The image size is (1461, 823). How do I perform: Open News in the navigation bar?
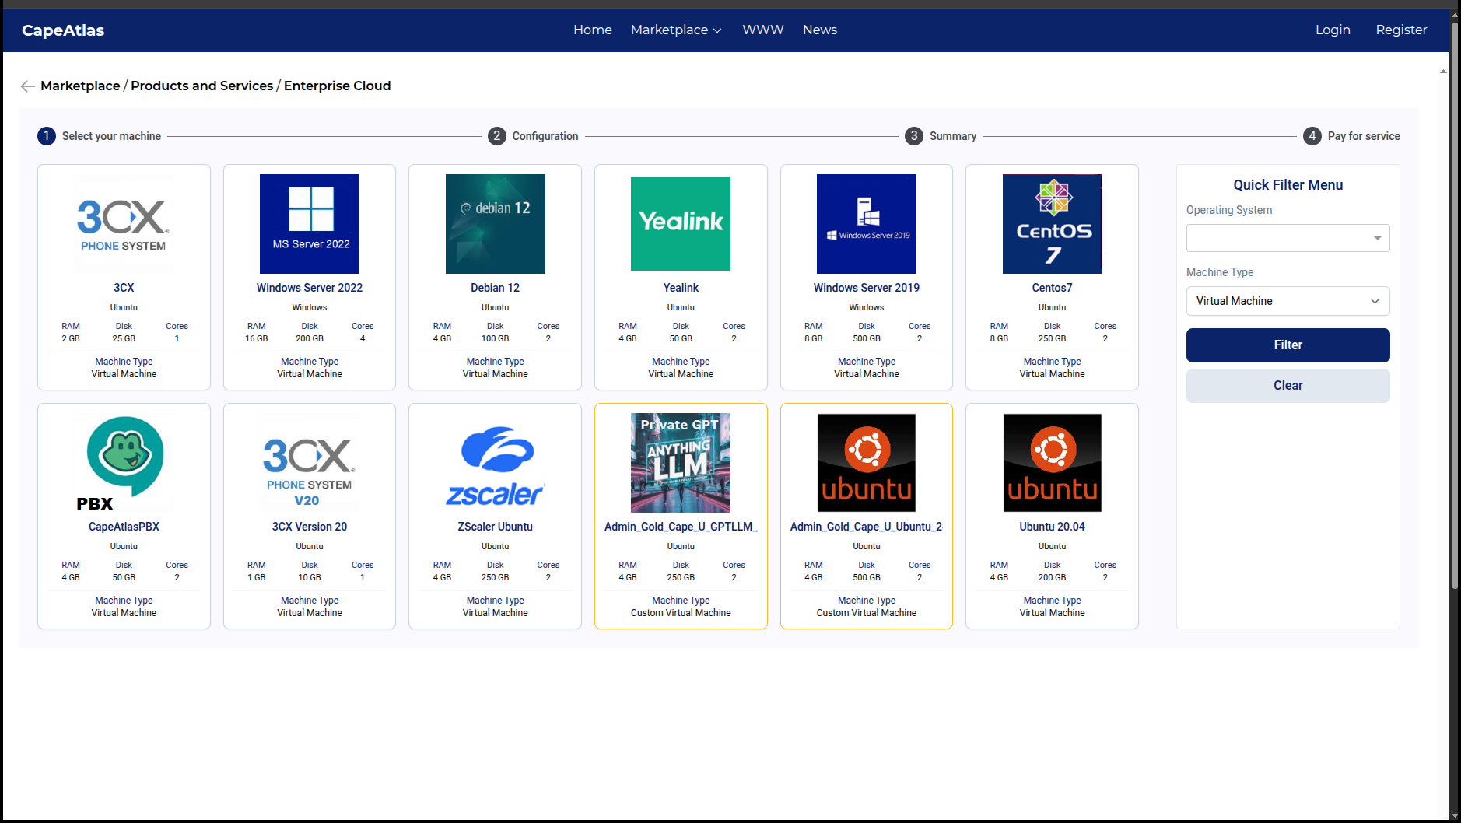pos(820,30)
